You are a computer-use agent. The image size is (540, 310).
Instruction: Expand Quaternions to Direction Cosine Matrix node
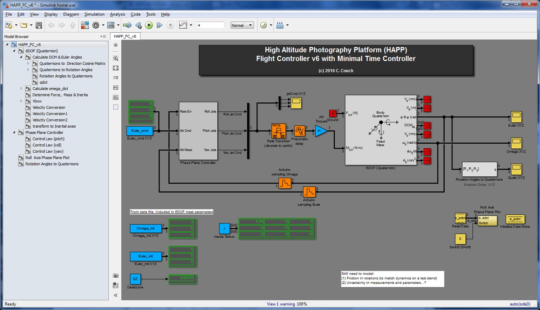pyautogui.click(x=28, y=64)
